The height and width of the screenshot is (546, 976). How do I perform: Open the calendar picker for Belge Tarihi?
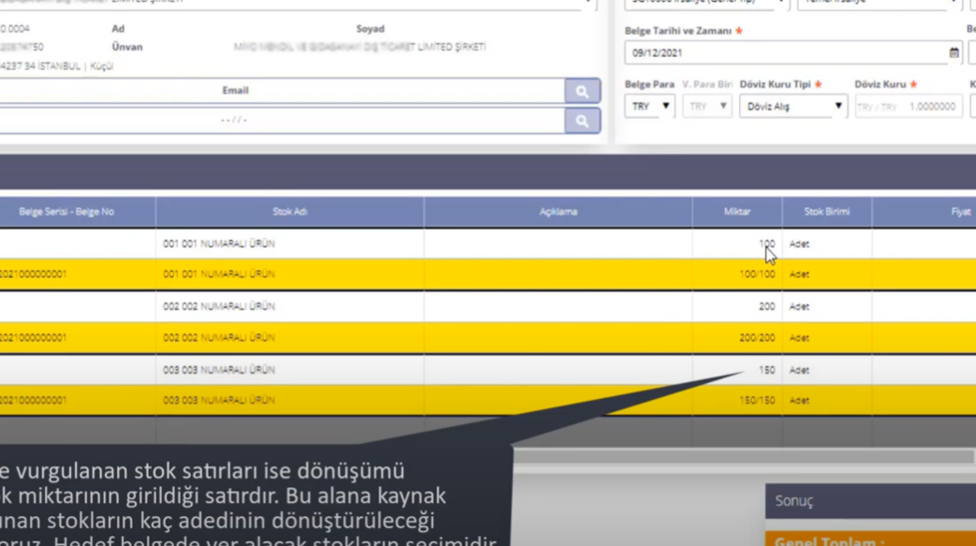coord(954,53)
